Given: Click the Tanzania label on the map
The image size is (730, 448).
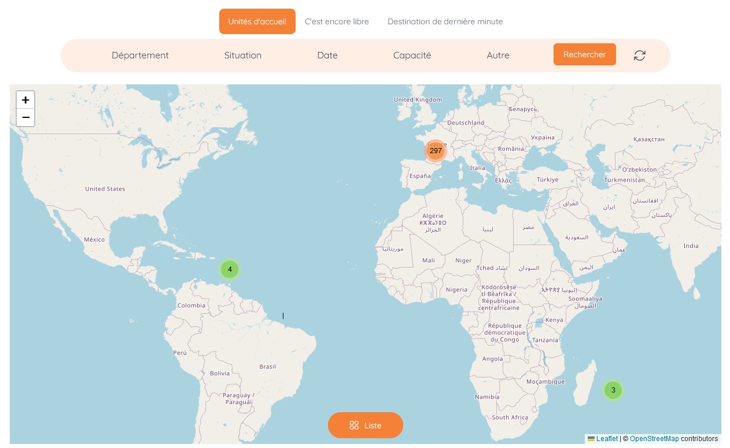Looking at the screenshot, I should [545, 340].
